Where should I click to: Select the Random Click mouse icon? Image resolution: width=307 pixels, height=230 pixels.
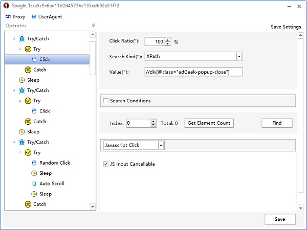tap(34, 163)
